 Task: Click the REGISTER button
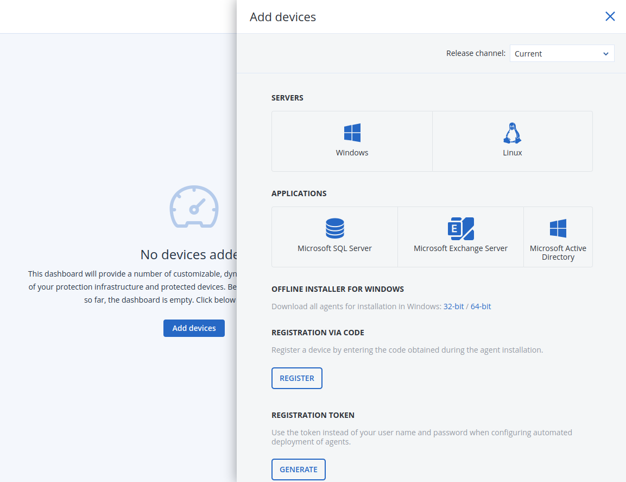pos(296,378)
